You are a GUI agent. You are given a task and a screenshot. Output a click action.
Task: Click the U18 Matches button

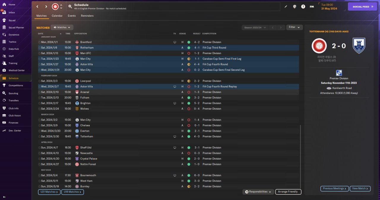point(72,192)
